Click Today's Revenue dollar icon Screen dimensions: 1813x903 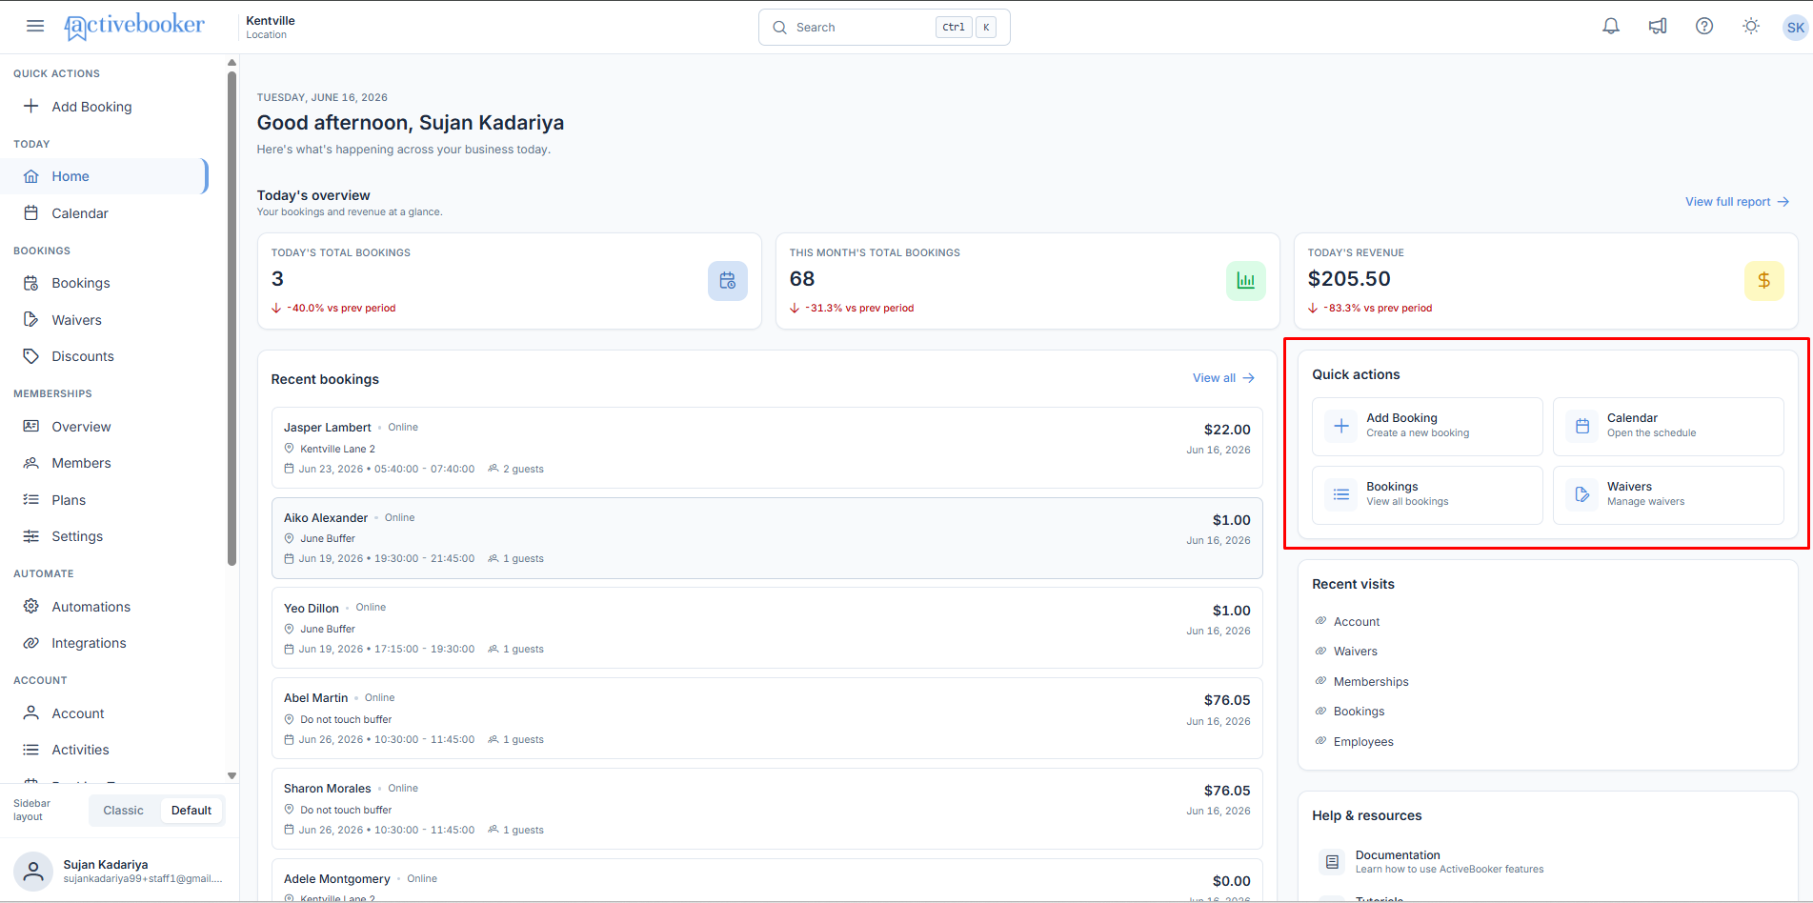[x=1764, y=281]
